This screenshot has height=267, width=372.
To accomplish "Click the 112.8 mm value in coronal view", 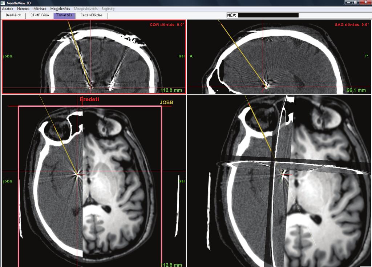I will 171,90.
